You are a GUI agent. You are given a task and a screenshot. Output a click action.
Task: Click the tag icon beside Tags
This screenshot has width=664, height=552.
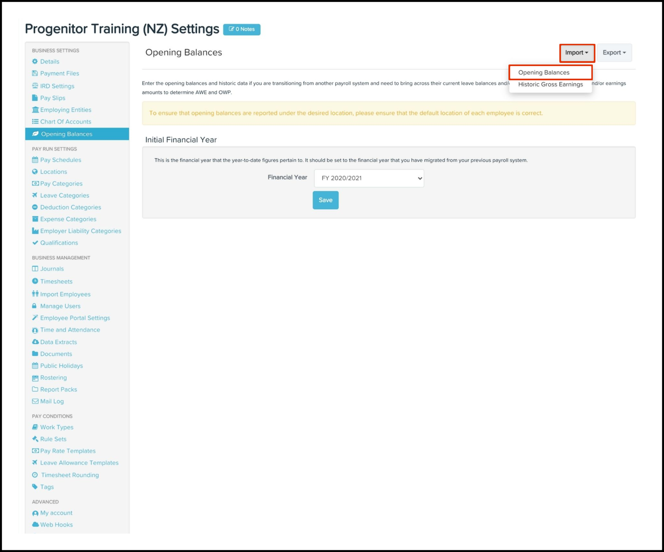pyautogui.click(x=35, y=487)
